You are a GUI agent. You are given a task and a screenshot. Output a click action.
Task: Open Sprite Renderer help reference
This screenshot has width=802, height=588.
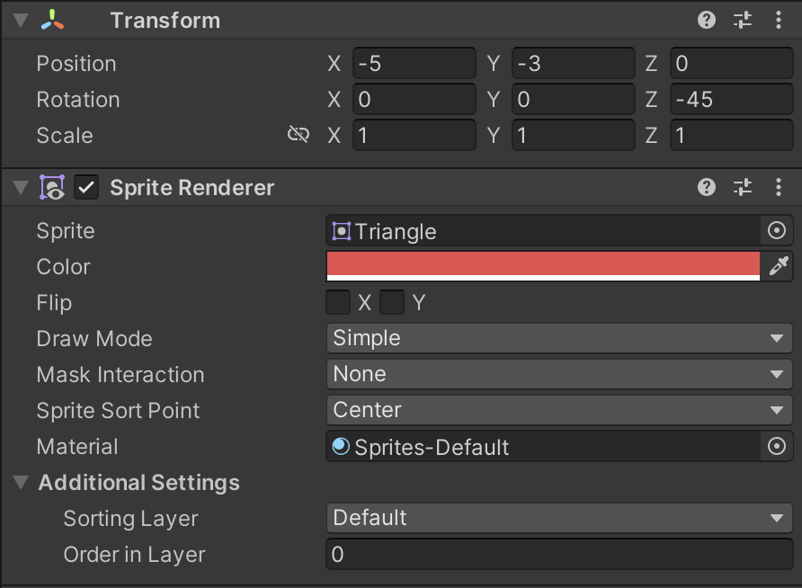707,187
